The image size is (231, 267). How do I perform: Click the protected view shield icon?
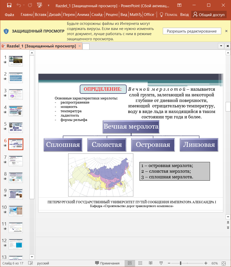(x=6, y=31)
